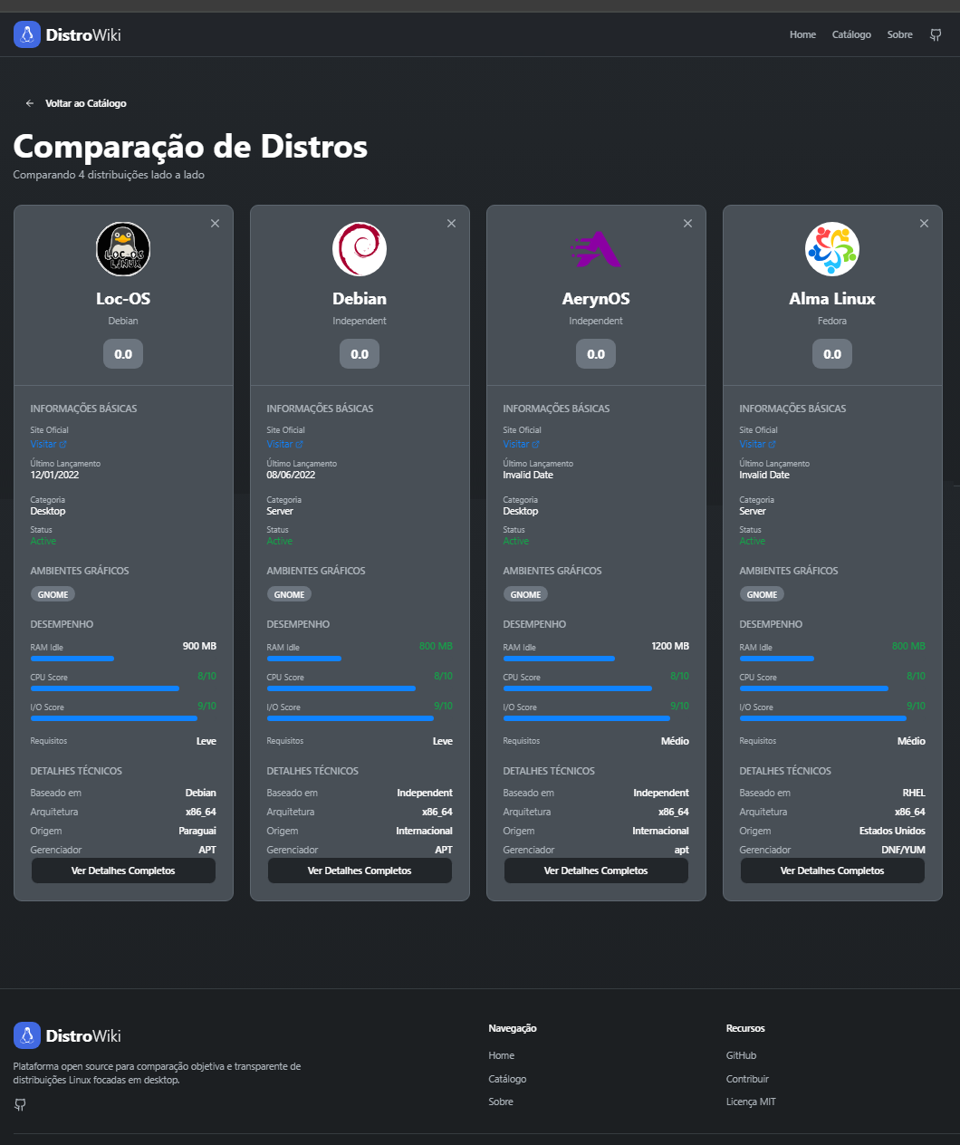Go back via Voltar ao Catálogo
The width and height of the screenshot is (960, 1145).
click(x=76, y=103)
